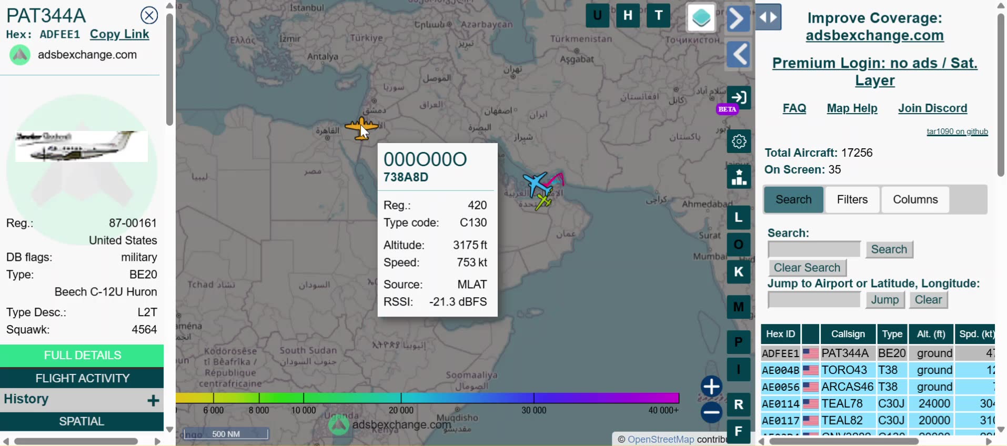1007x446 pixels.
Task: Select the orange aircraft near Cairo
Action: 361,128
